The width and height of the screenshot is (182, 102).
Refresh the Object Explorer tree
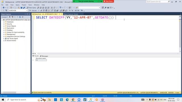[x=20, y=17]
